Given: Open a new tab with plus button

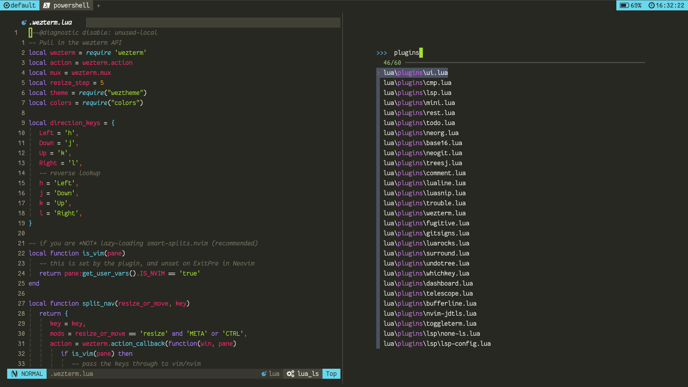Looking at the screenshot, I should (x=99, y=5).
